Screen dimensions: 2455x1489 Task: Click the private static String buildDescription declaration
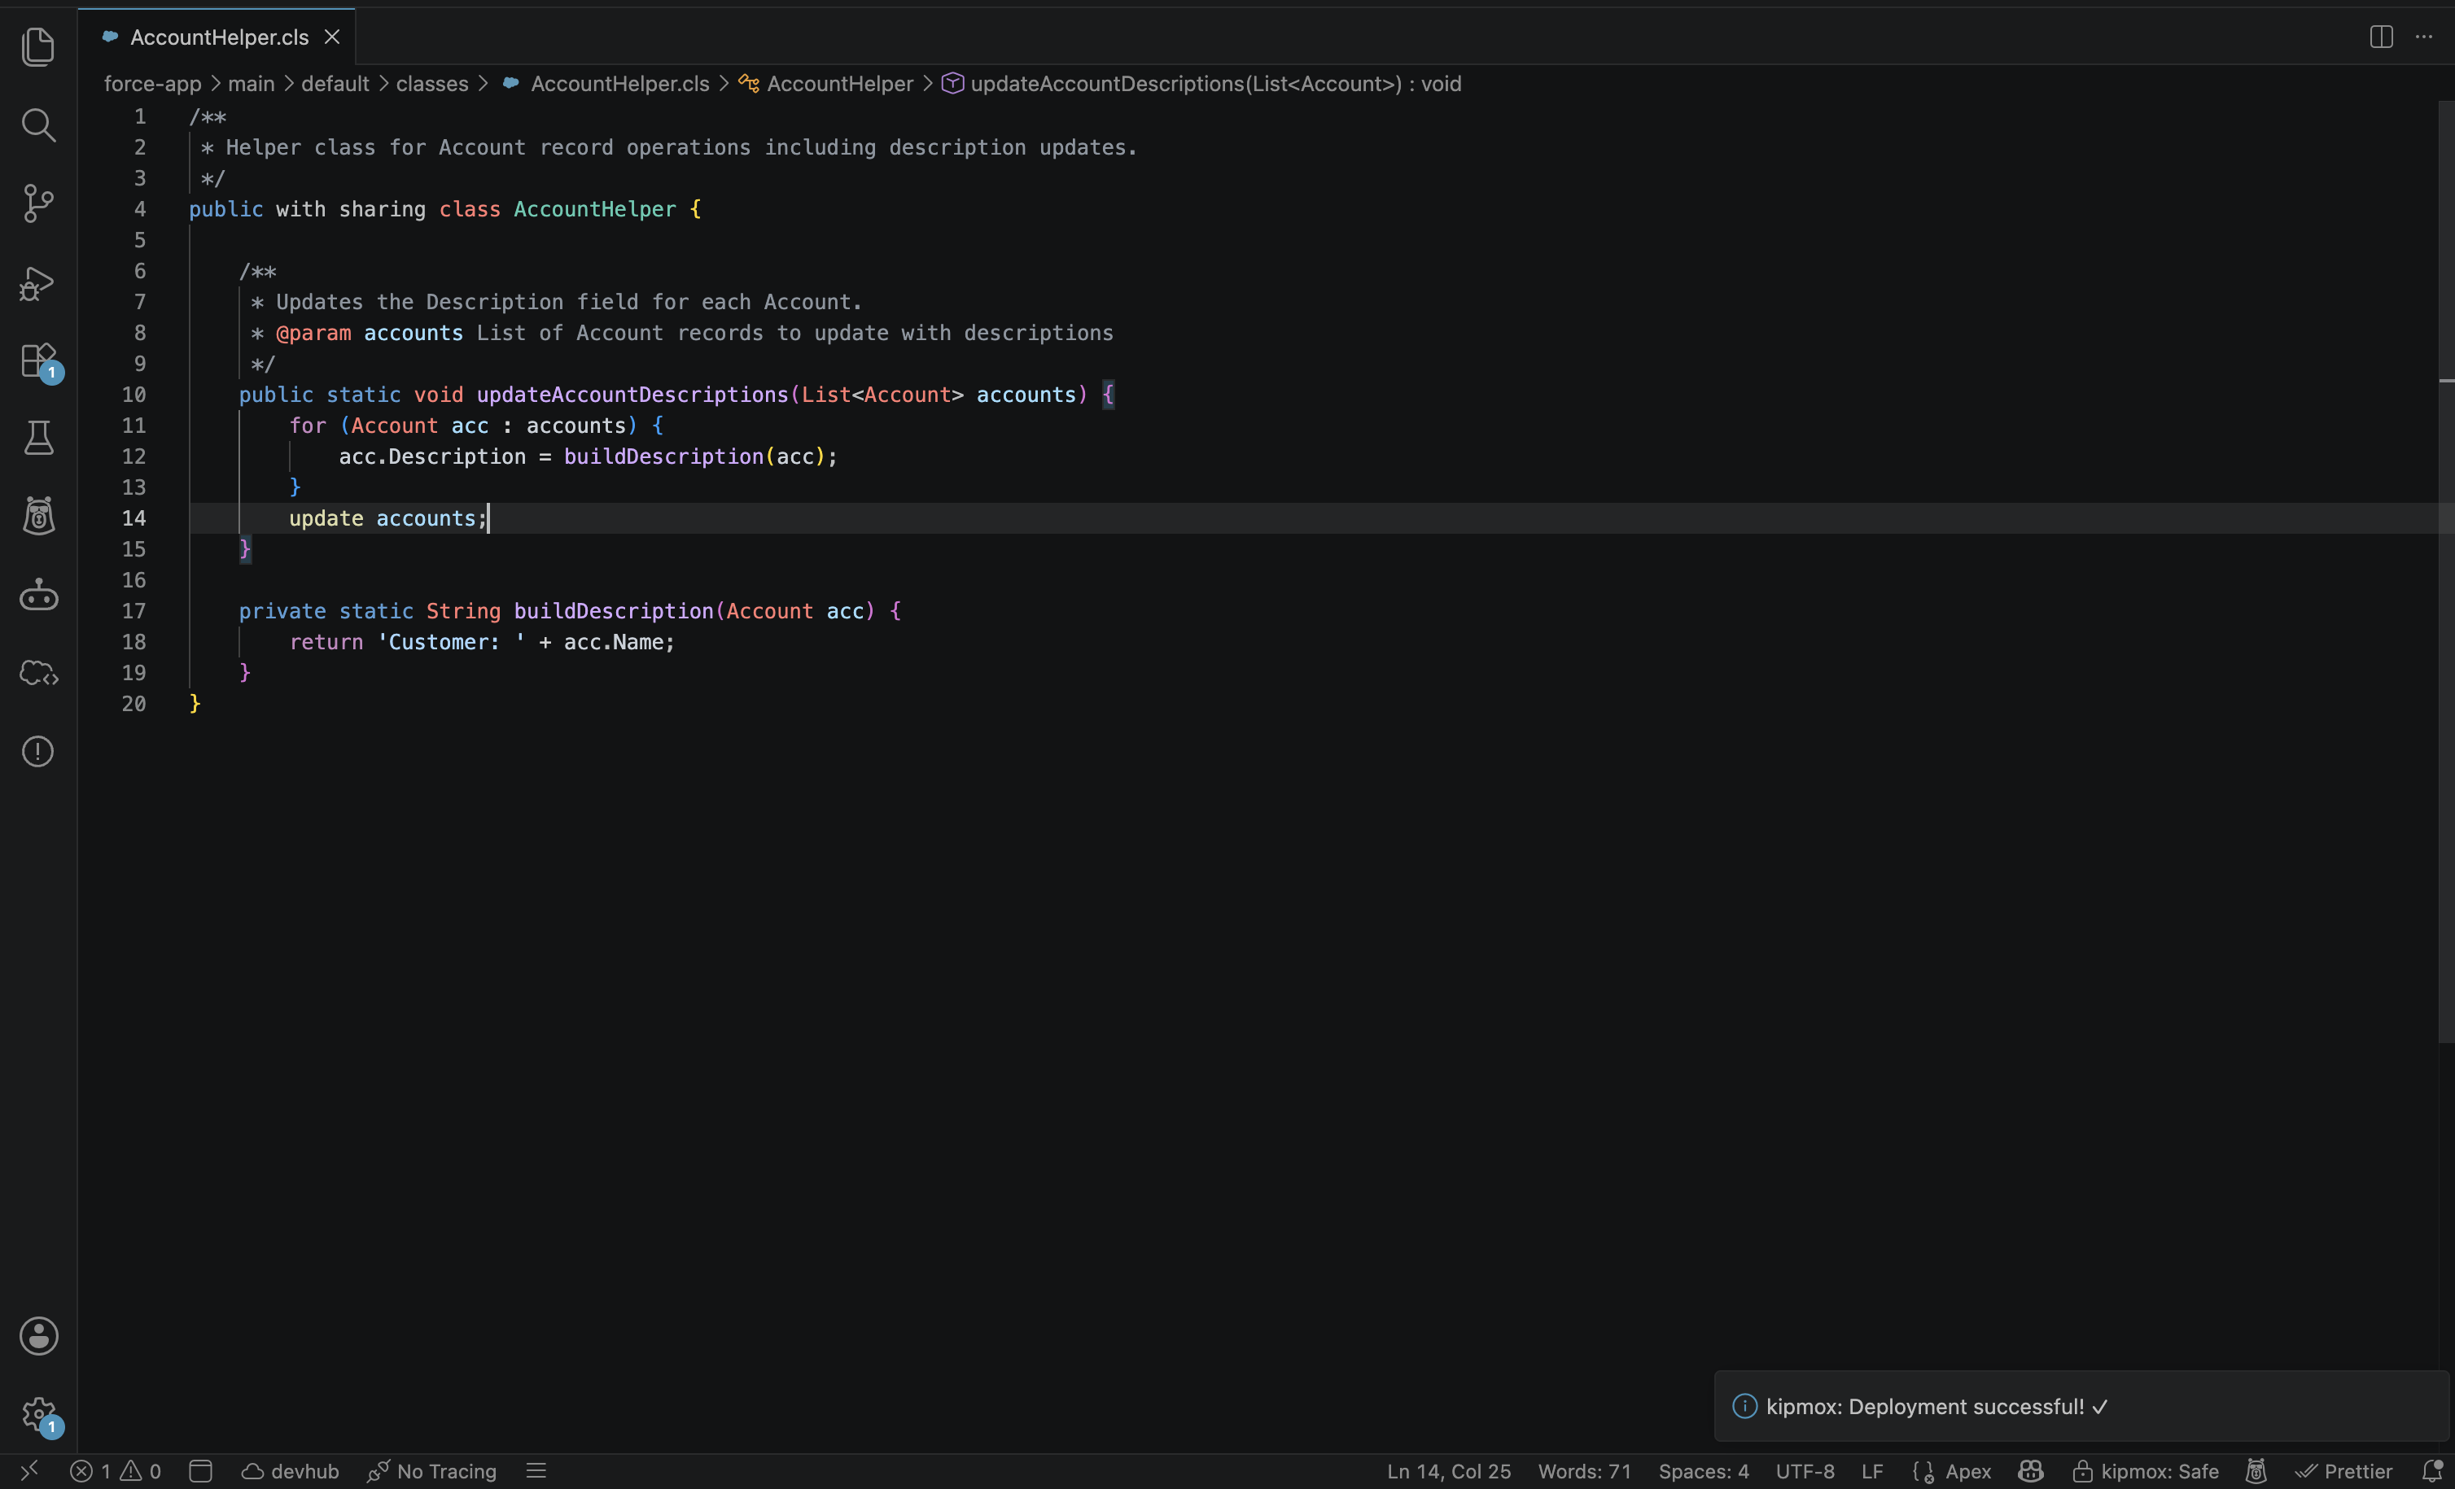pos(570,610)
